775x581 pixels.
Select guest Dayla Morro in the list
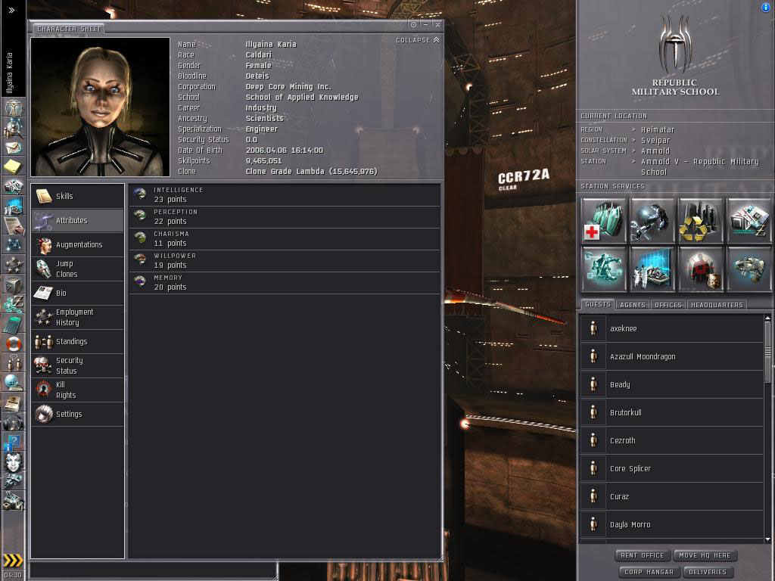(672, 525)
